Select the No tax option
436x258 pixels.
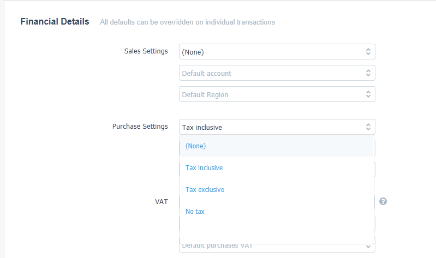click(x=195, y=212)
